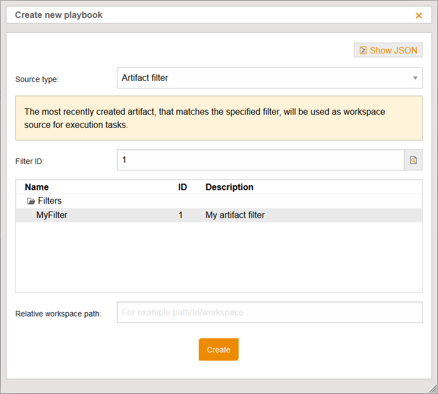Click the filter lookup magnifier icon
This screenshot has height=394, width=438.
pyautogui.click(x=414, y=160)
